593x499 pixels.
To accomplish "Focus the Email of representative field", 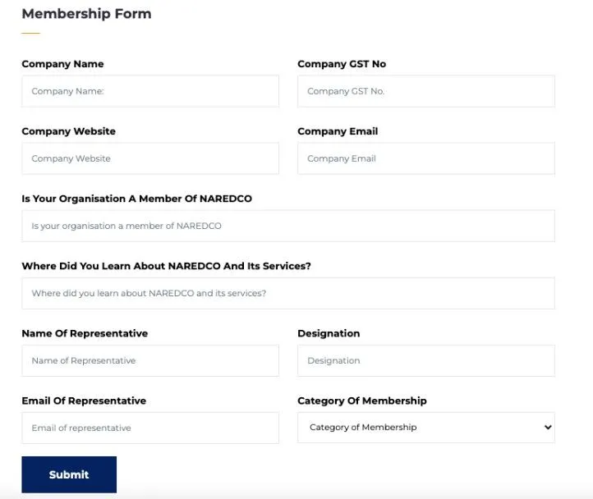I will pyautogui.click(x=150, y=428).
